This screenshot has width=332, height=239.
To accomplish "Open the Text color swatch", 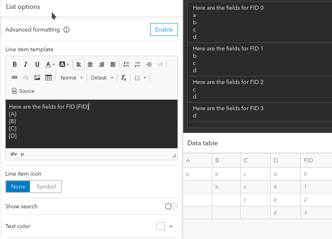I will coord(161,226).
